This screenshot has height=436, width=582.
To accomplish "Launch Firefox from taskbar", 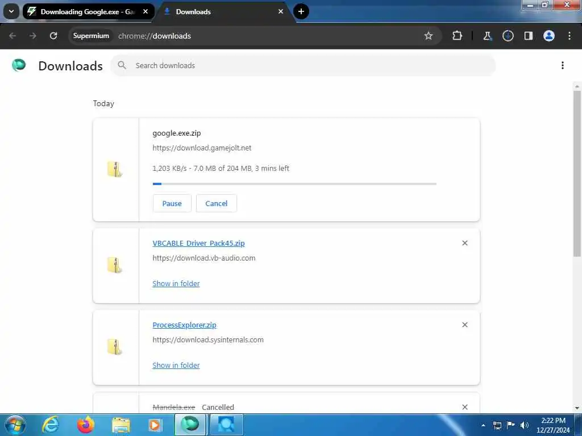I will tap(86, 425).
